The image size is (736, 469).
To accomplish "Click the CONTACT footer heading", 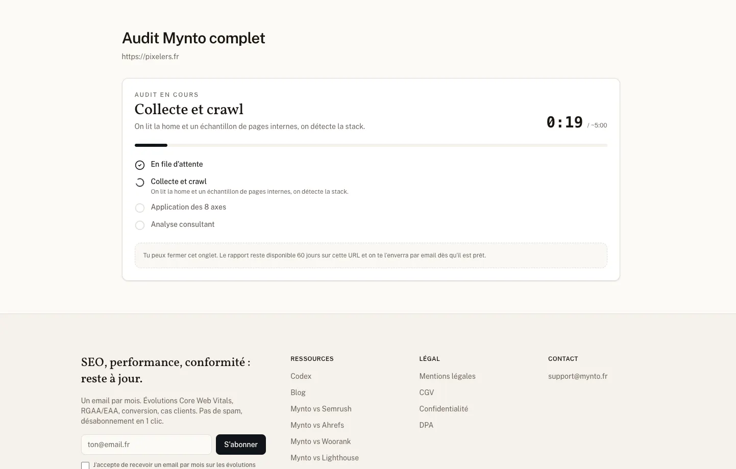I will 563,359.
